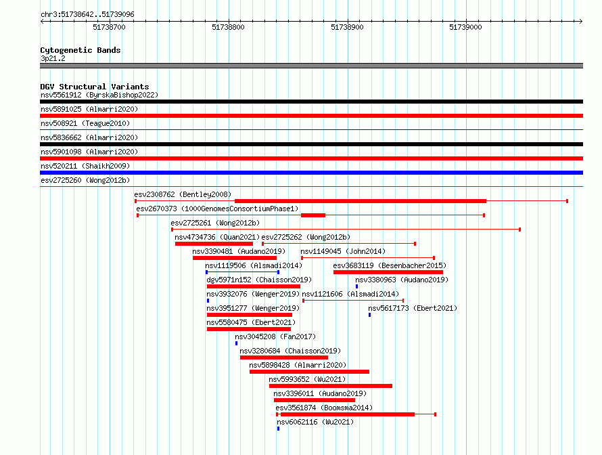Click the red bar under nsv5993652
The width and height of the screenshot is (602, 455).
click(331, 386)
